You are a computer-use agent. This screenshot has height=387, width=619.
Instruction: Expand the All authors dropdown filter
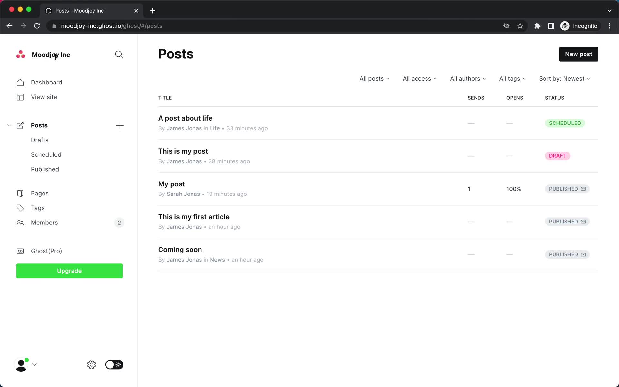click(x=467, y=78)
